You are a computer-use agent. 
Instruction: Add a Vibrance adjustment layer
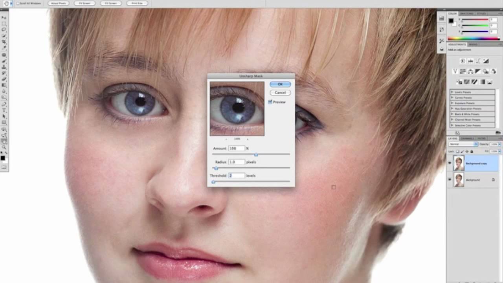point(455,71)
